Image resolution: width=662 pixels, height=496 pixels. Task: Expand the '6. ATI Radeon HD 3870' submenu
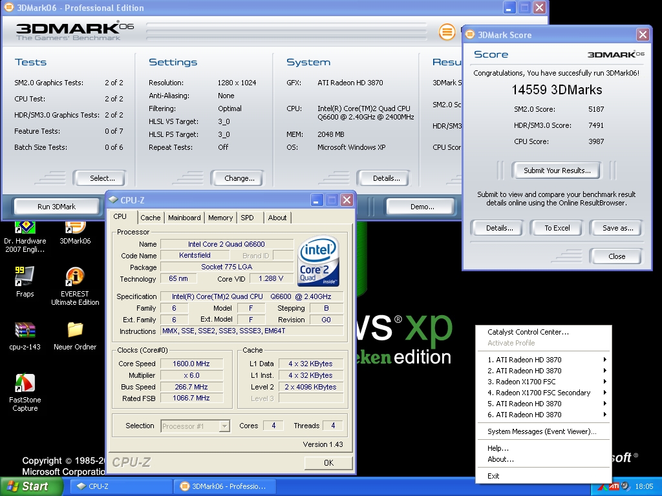pyautogui.click(x=544, y=415)
